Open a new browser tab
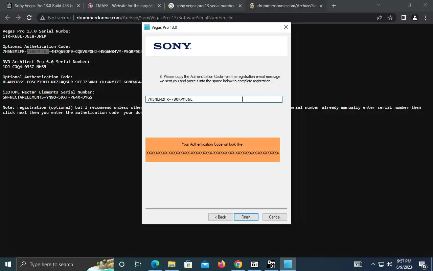Image resolution: width=433 pixels, height=271 pixels. [334, 6]
